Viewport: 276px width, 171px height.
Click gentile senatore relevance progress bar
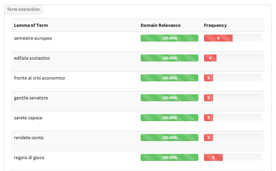click(169, 98)
